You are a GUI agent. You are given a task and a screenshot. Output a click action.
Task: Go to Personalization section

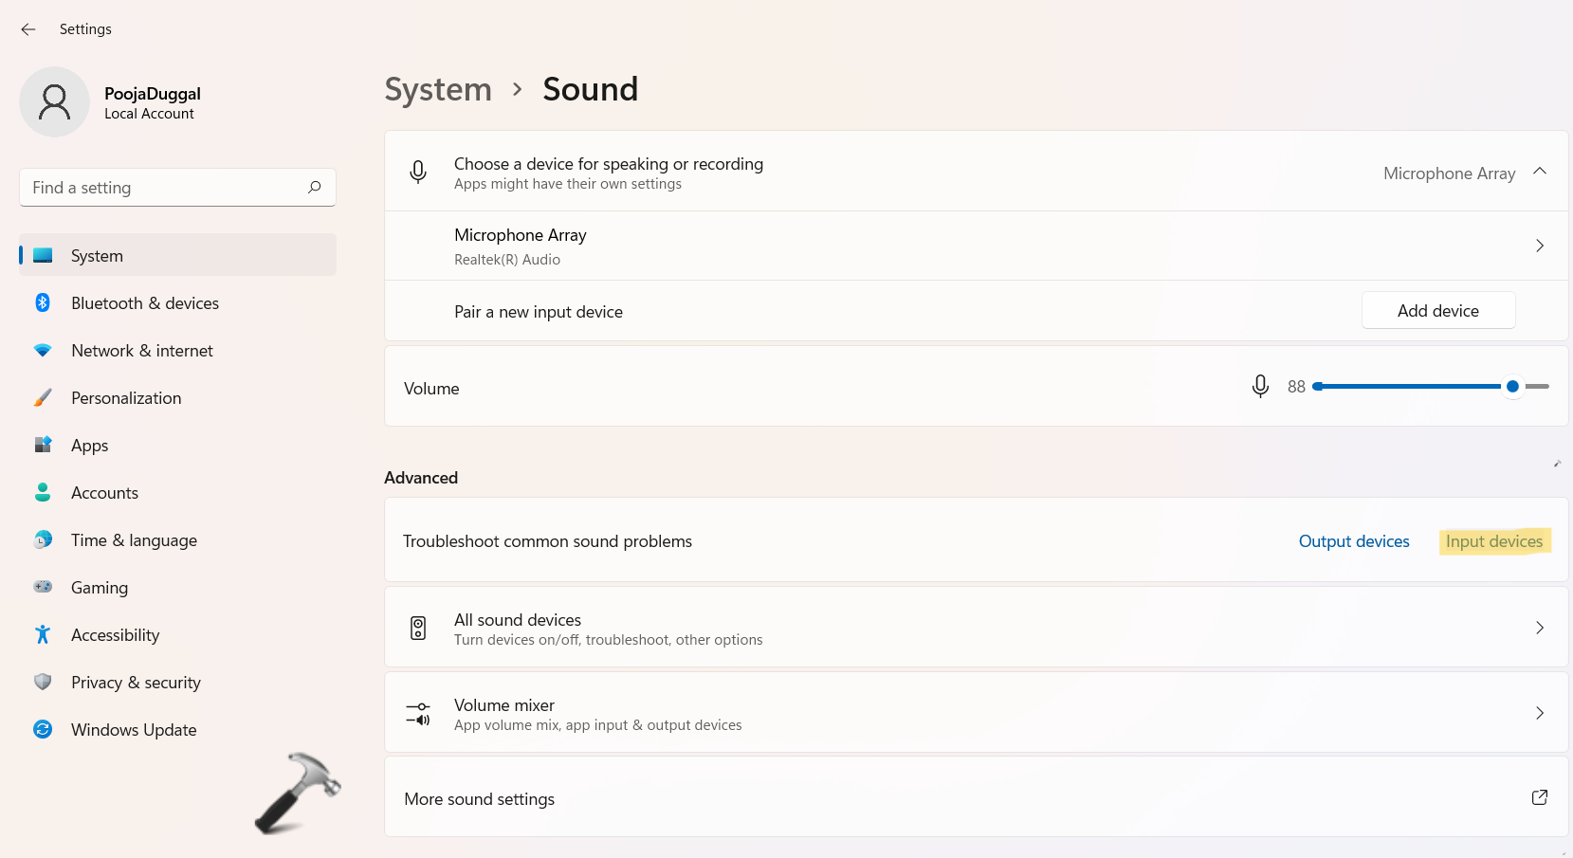pos(126,398)
